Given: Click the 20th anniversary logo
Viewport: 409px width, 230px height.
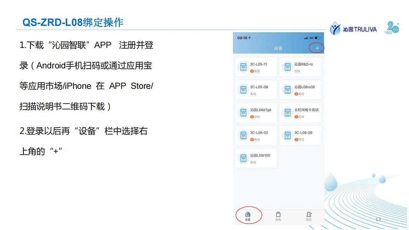Looking at the screenshot, I should click(392, 28).
